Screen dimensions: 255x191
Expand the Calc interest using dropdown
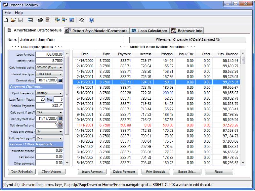tap(61, 67)
